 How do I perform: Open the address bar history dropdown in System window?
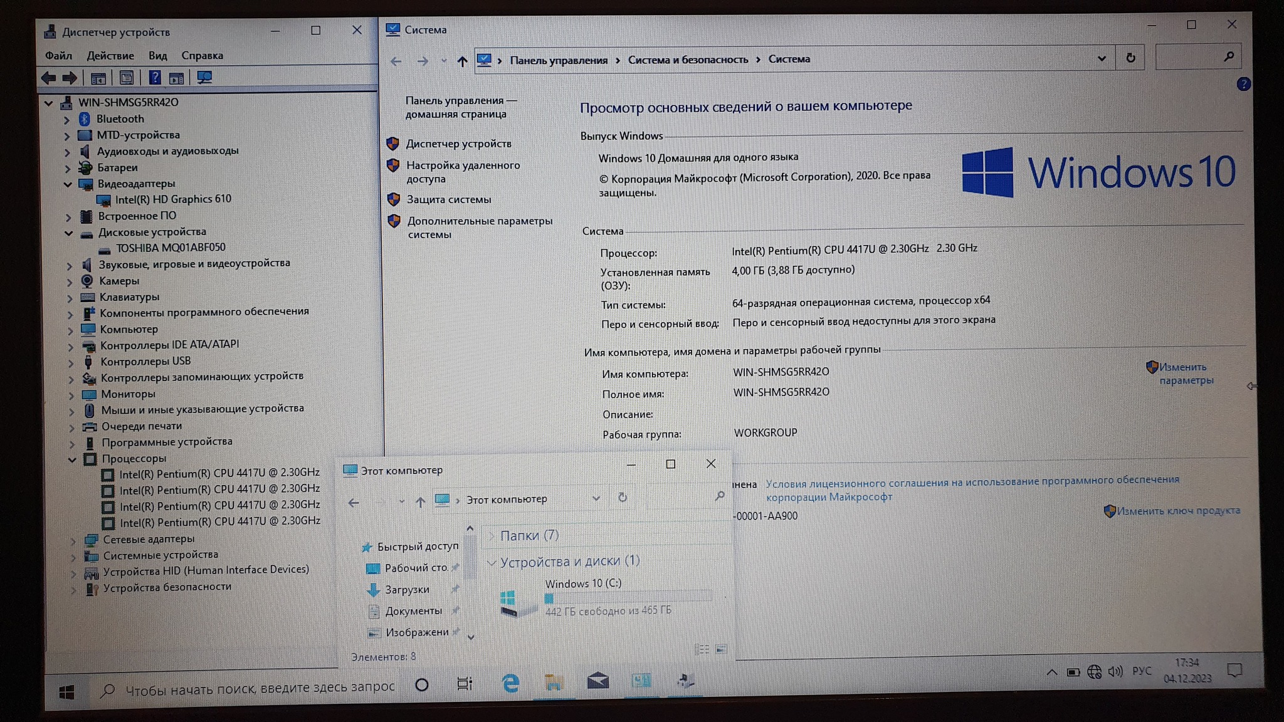click(x=1102, y=59)
